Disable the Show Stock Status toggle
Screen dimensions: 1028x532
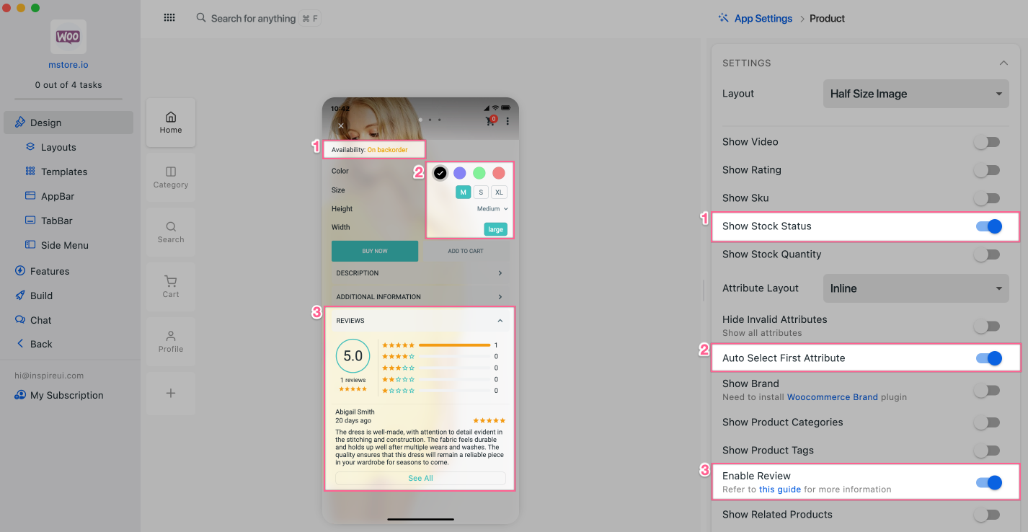(x=988, y=226)
